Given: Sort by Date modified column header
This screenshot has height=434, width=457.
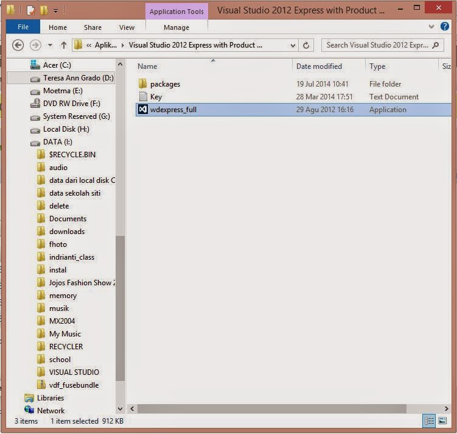Looking at the screenshot, I should tap(319, 66).
